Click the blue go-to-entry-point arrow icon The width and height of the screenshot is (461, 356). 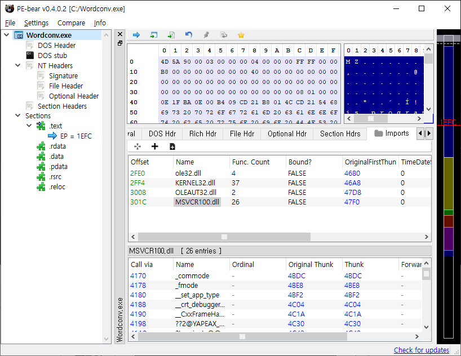click(136, 35)
